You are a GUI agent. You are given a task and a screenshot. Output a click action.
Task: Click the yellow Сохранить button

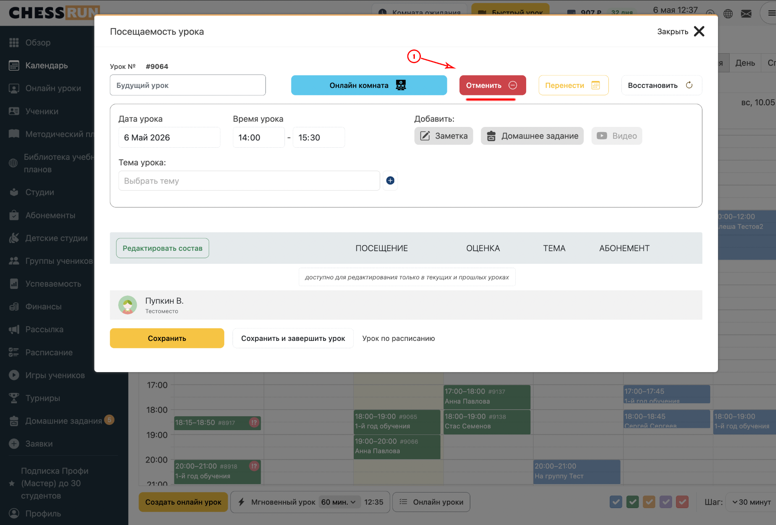click(167, 338)
